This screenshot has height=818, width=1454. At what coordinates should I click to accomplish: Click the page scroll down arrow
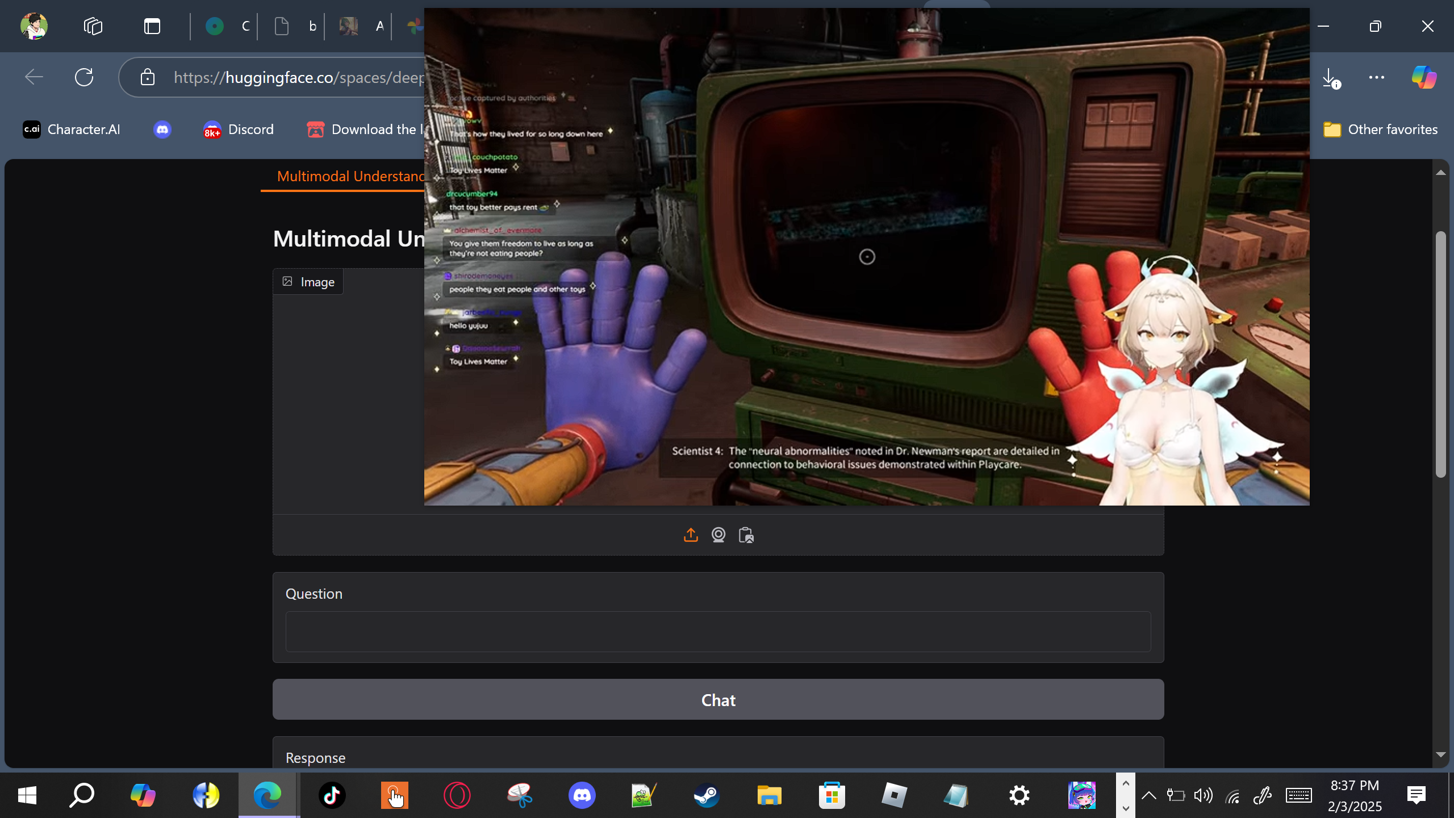(x=1440, y=755)
